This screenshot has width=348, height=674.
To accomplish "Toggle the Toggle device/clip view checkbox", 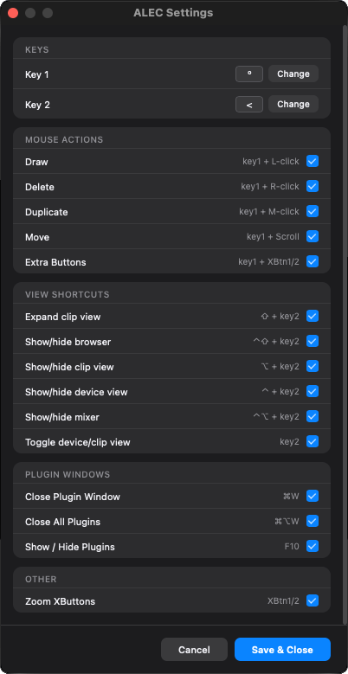I will [313, 441].
